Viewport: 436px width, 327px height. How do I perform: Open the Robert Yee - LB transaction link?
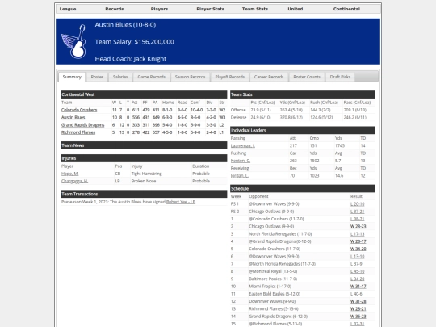coord(181,202)
